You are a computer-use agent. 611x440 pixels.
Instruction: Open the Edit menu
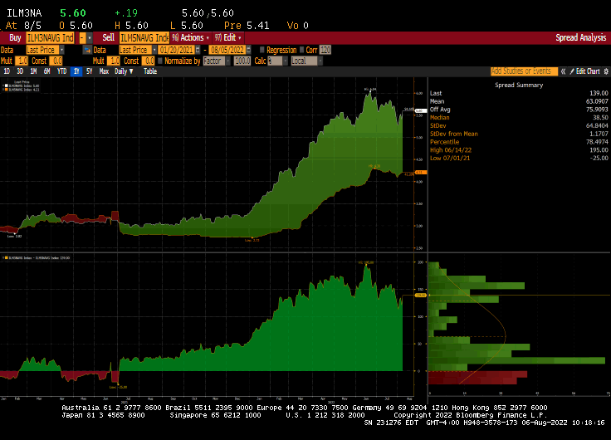click(x=229, y=38)
